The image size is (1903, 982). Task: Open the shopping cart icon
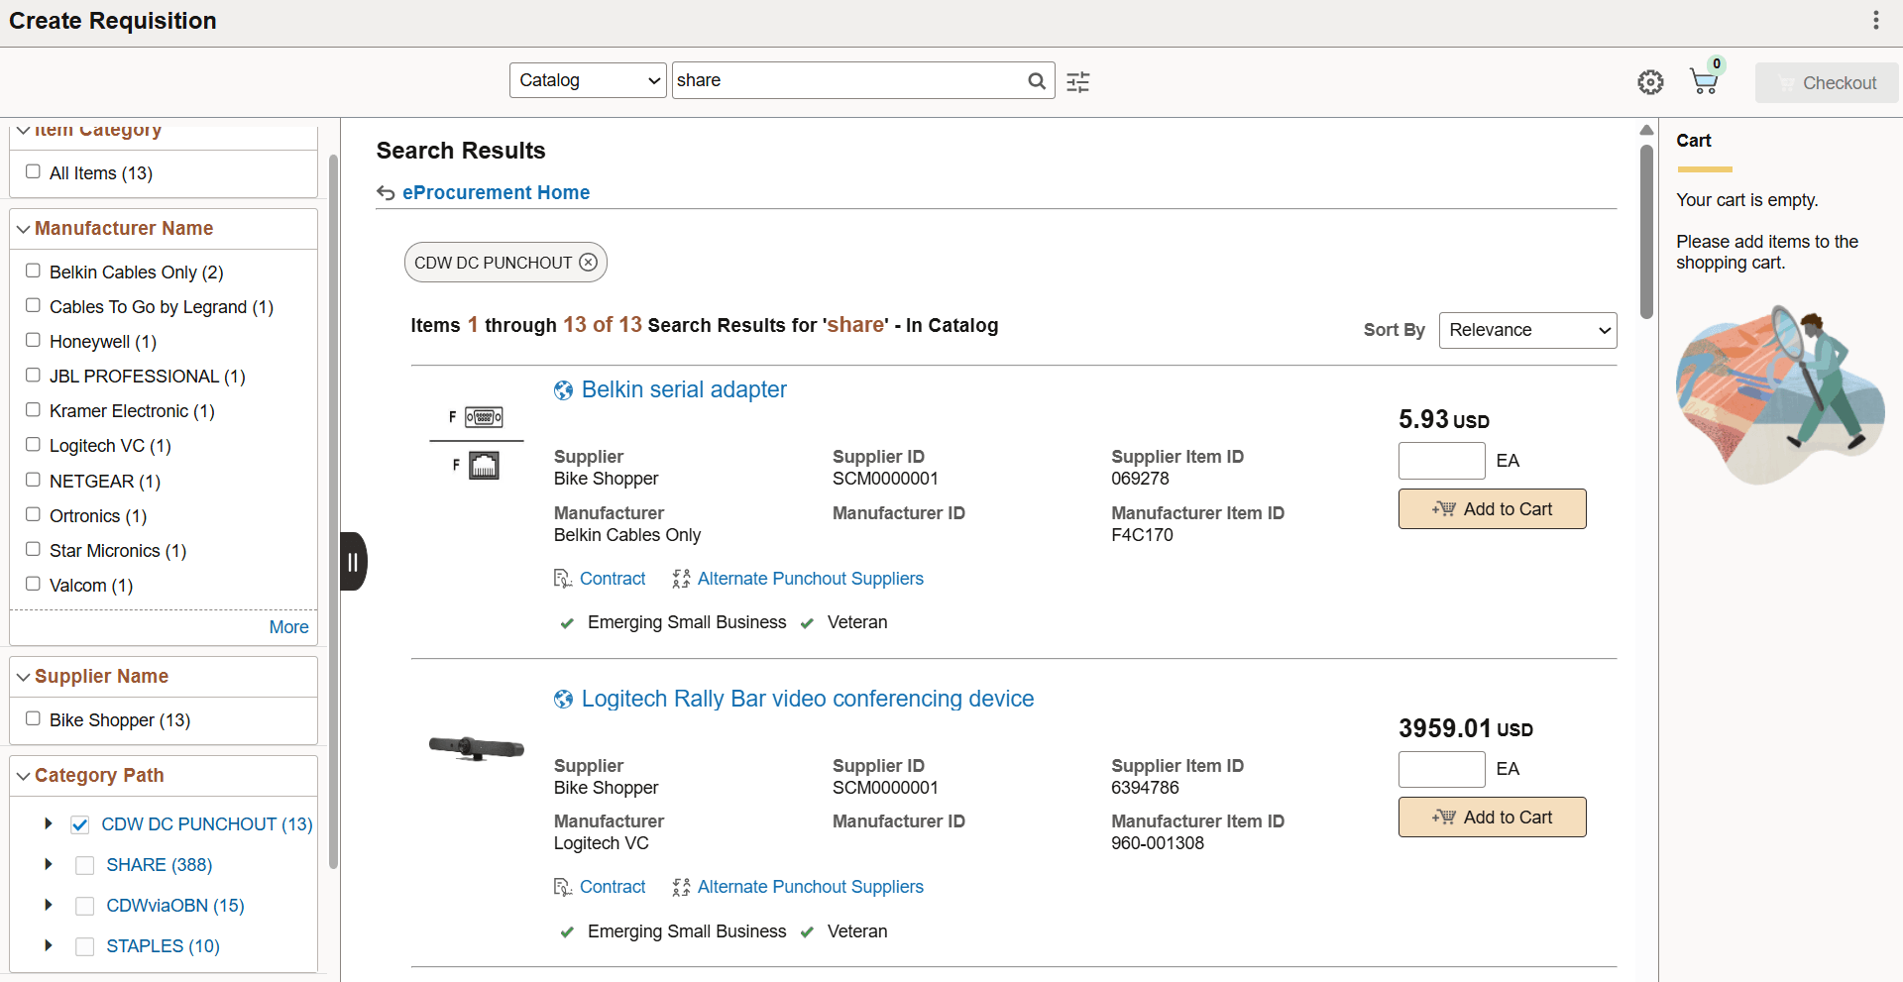(1705, 80)
